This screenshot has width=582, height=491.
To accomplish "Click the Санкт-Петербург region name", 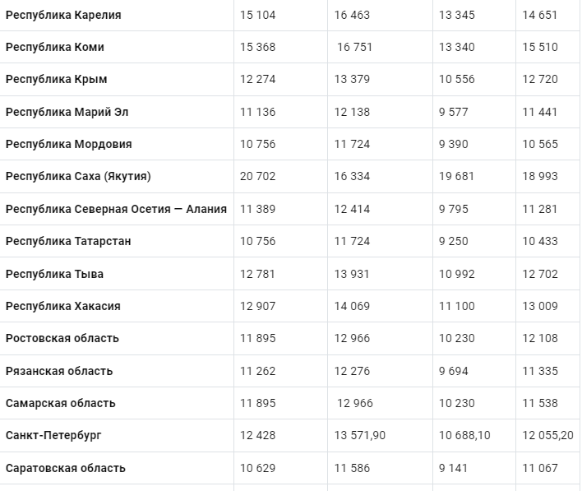I will click(x=53, y=435).
